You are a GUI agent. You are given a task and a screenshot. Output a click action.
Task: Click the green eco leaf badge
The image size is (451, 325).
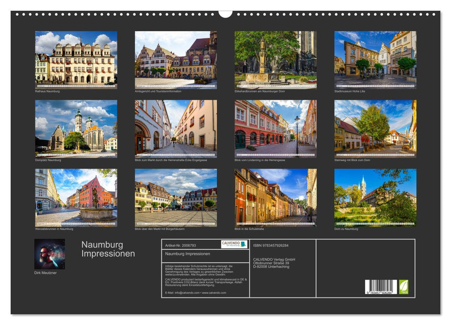404,286
